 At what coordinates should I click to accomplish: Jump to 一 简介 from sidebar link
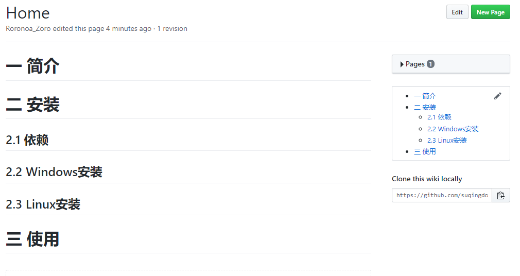(x=425, y=96)
